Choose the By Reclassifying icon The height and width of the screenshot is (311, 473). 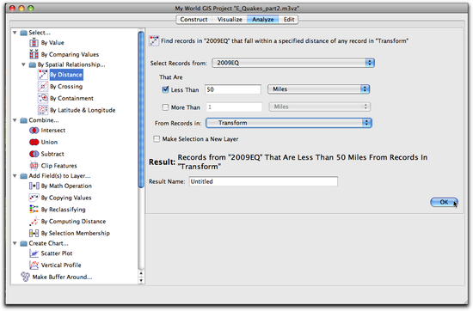tap(34, 210)
